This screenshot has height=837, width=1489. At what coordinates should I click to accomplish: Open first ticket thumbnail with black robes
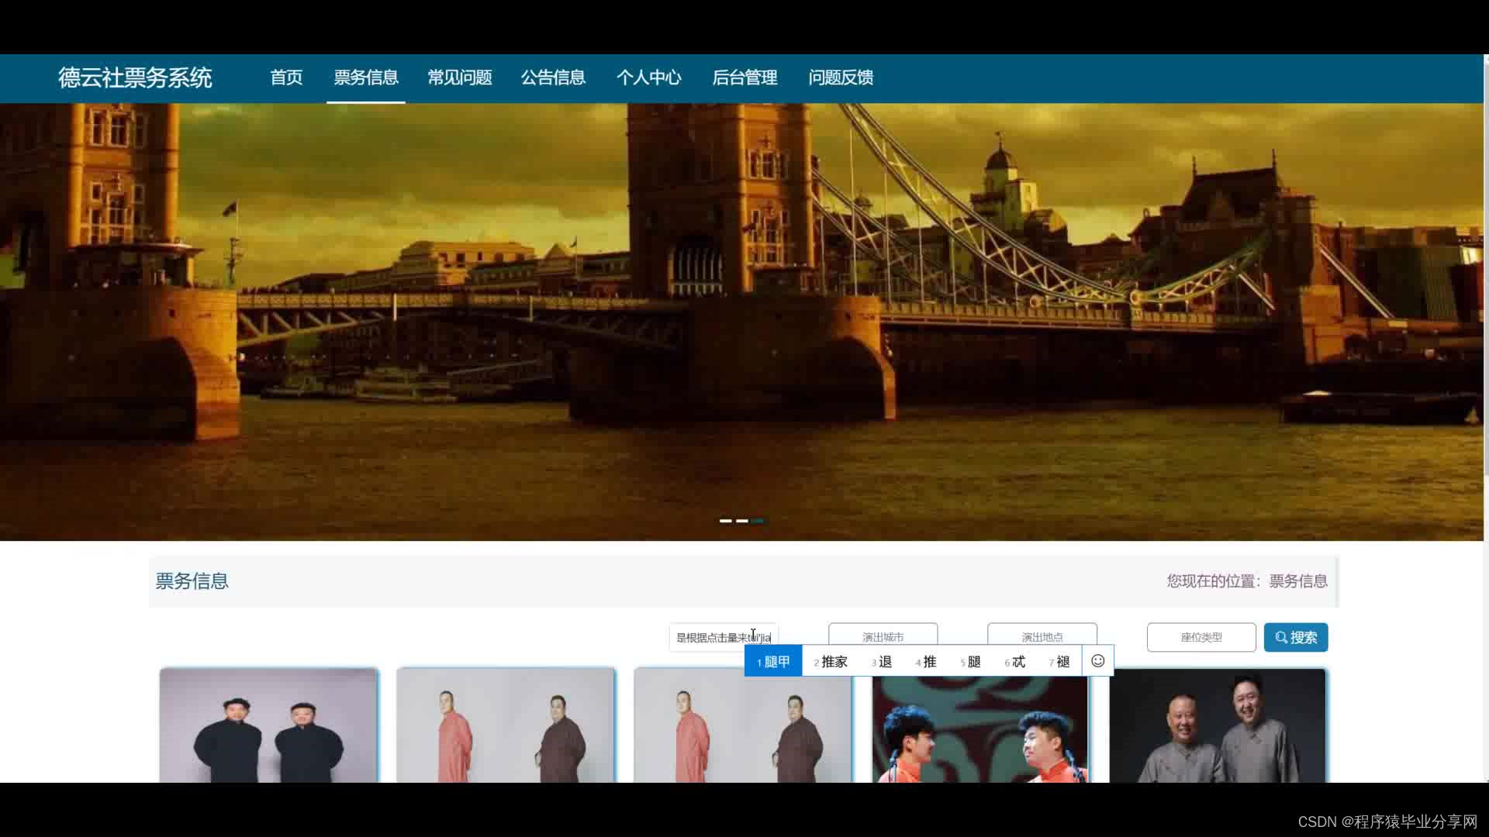pos(268,728)
